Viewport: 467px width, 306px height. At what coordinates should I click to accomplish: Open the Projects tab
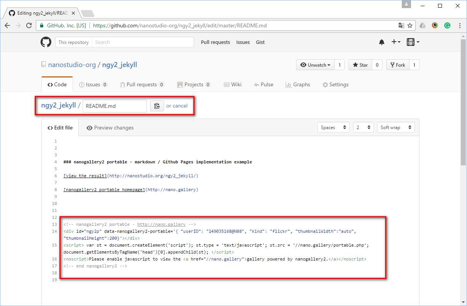point(194,84)
